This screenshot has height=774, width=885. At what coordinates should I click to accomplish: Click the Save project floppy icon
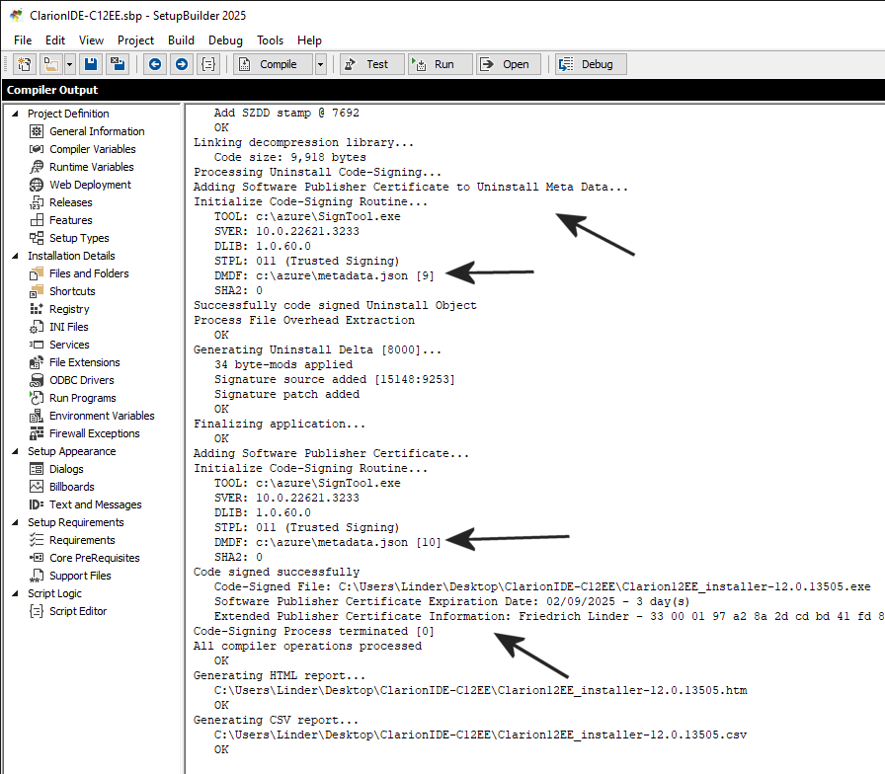[x=91, y=64]
